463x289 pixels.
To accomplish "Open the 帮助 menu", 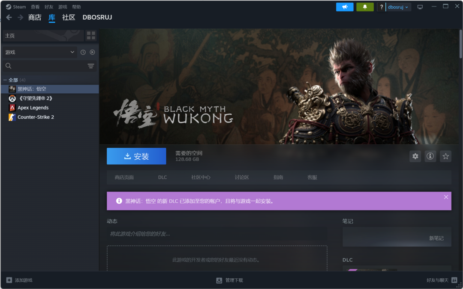I will pos(76,7).
